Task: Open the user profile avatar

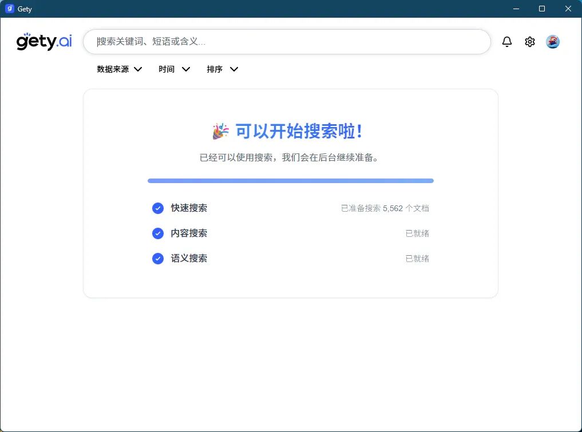Action: tap(553, 42)
